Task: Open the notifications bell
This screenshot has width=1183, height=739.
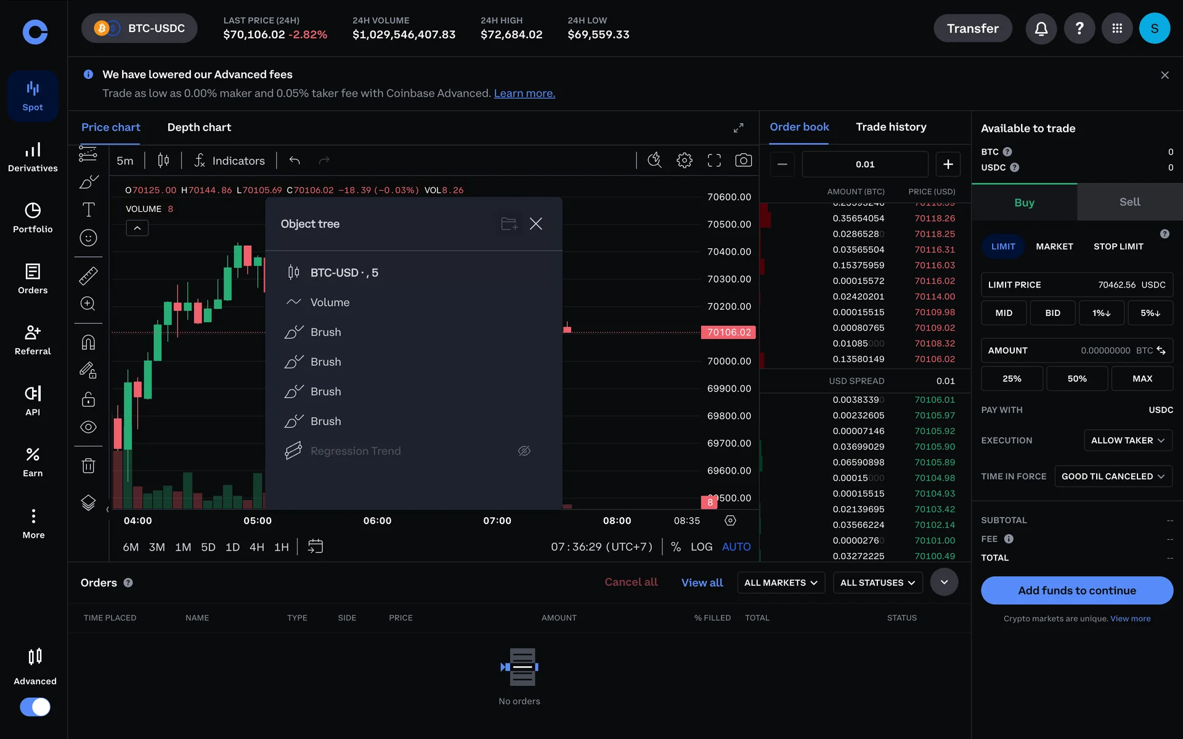Action: coord(1041,28)
